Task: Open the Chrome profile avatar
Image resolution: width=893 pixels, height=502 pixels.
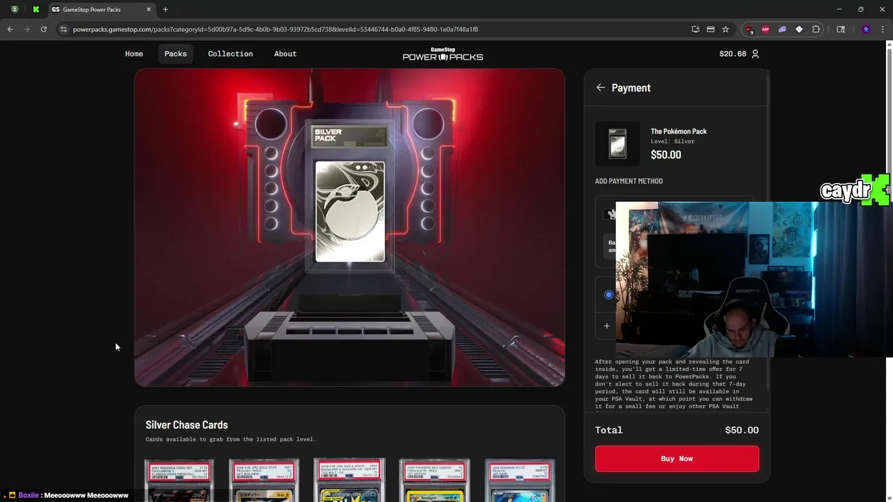Action: tap(866, 29)
